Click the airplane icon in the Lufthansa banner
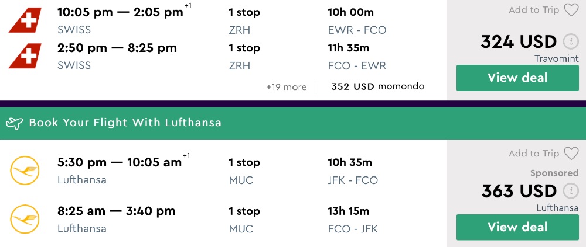586x247 pixels. tap(14, 123)
